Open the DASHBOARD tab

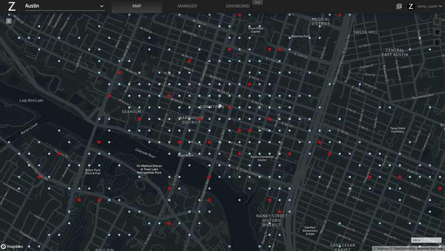pyautogui.click(x=238, y=6)
